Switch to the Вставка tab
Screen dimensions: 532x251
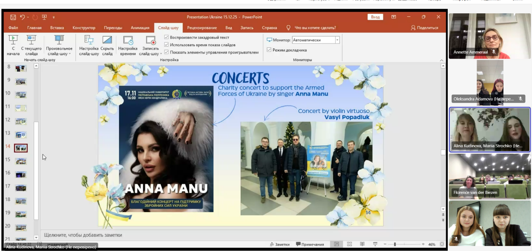[x=57, y=28]
